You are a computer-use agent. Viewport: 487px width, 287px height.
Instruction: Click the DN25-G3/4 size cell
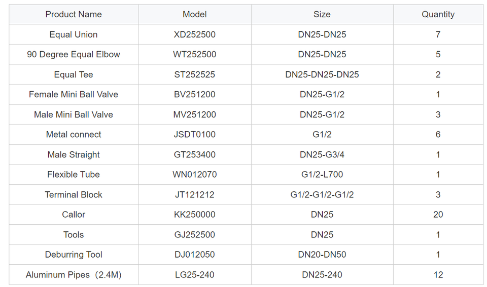322,154
